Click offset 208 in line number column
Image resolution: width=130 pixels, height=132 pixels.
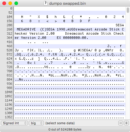[x=9, y=25]
